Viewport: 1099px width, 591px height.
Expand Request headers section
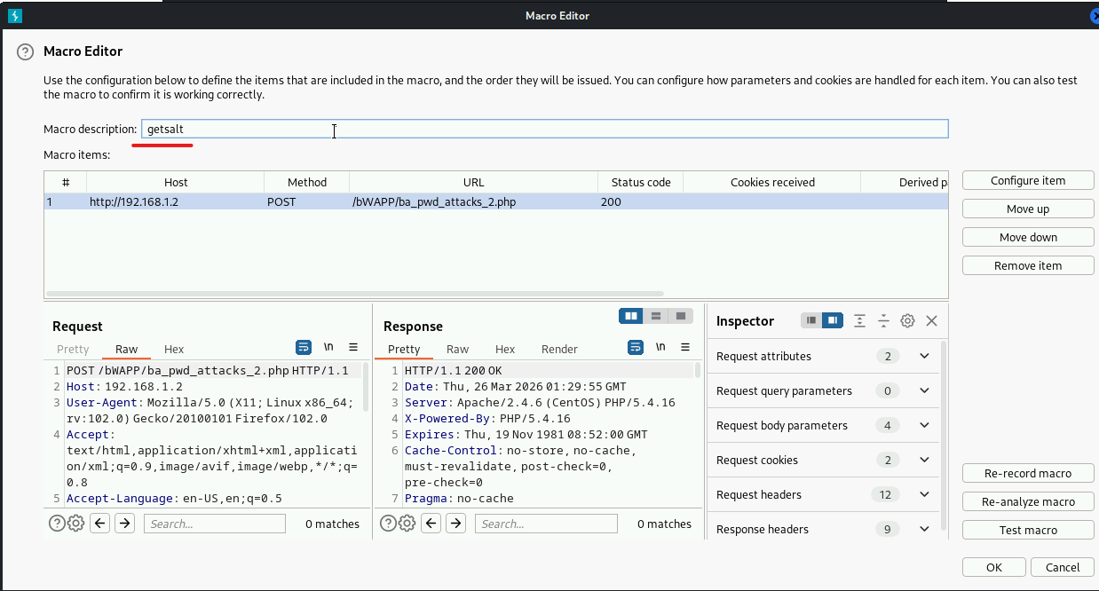click(x=924, y=494)
